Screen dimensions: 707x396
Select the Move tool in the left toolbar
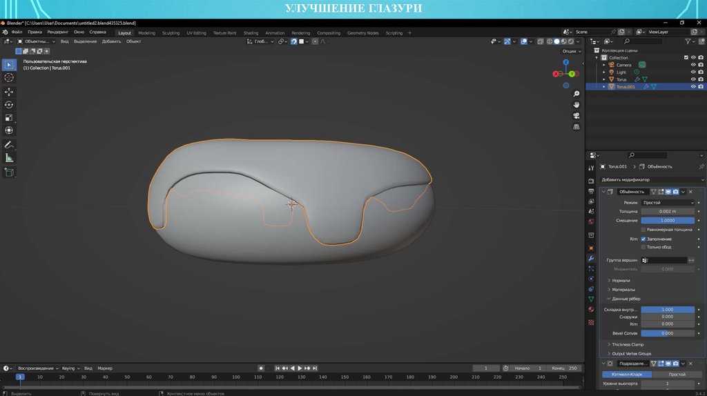pos(9,92)
